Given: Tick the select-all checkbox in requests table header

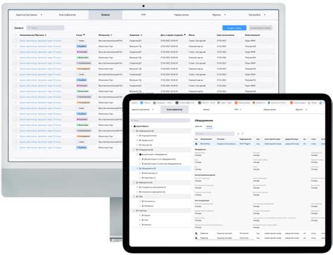Looking at the screenshot, I should (15, 35).
